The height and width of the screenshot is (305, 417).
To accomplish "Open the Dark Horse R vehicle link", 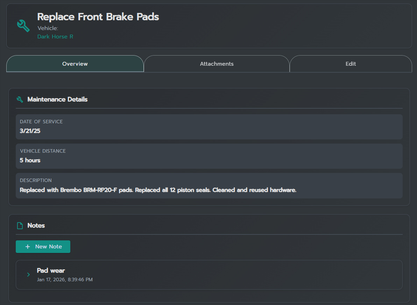I will tap(55, 37).
